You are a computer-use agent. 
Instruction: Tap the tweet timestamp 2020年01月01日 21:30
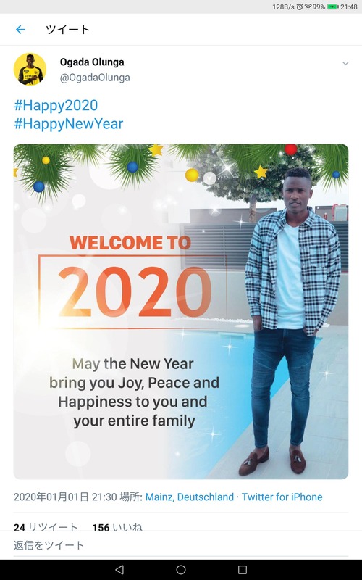(x=65, y=497)
